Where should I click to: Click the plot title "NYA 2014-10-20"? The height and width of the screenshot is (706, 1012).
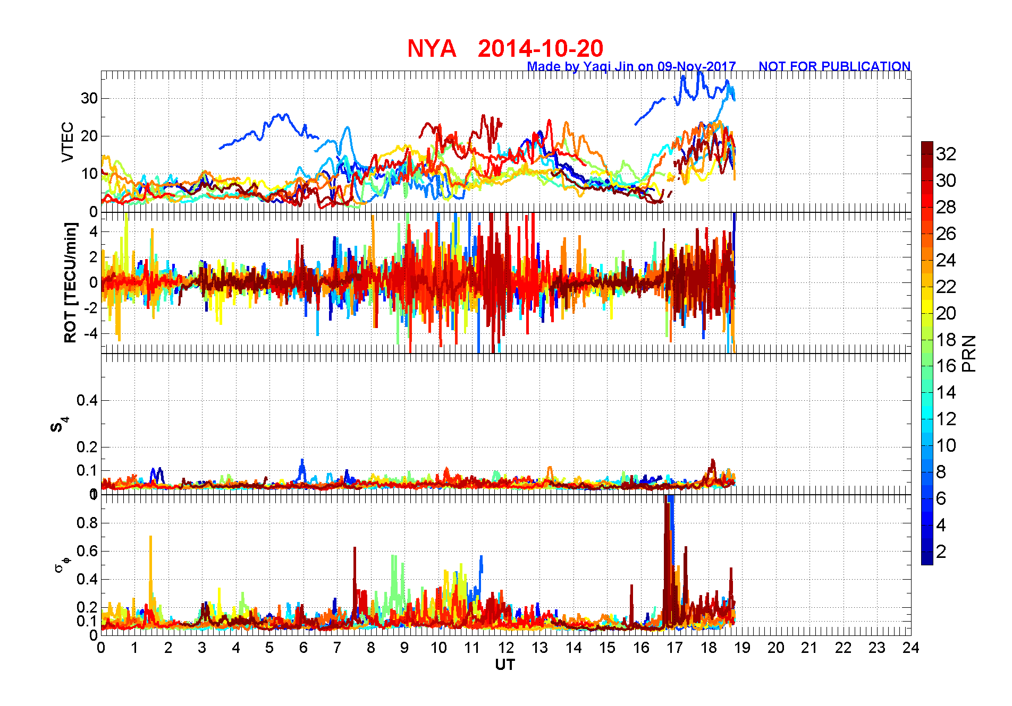(505, 49)
